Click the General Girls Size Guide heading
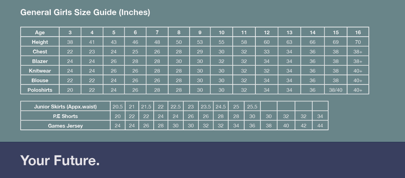Viewport: 405px width, 178px height. click(85, 12)
